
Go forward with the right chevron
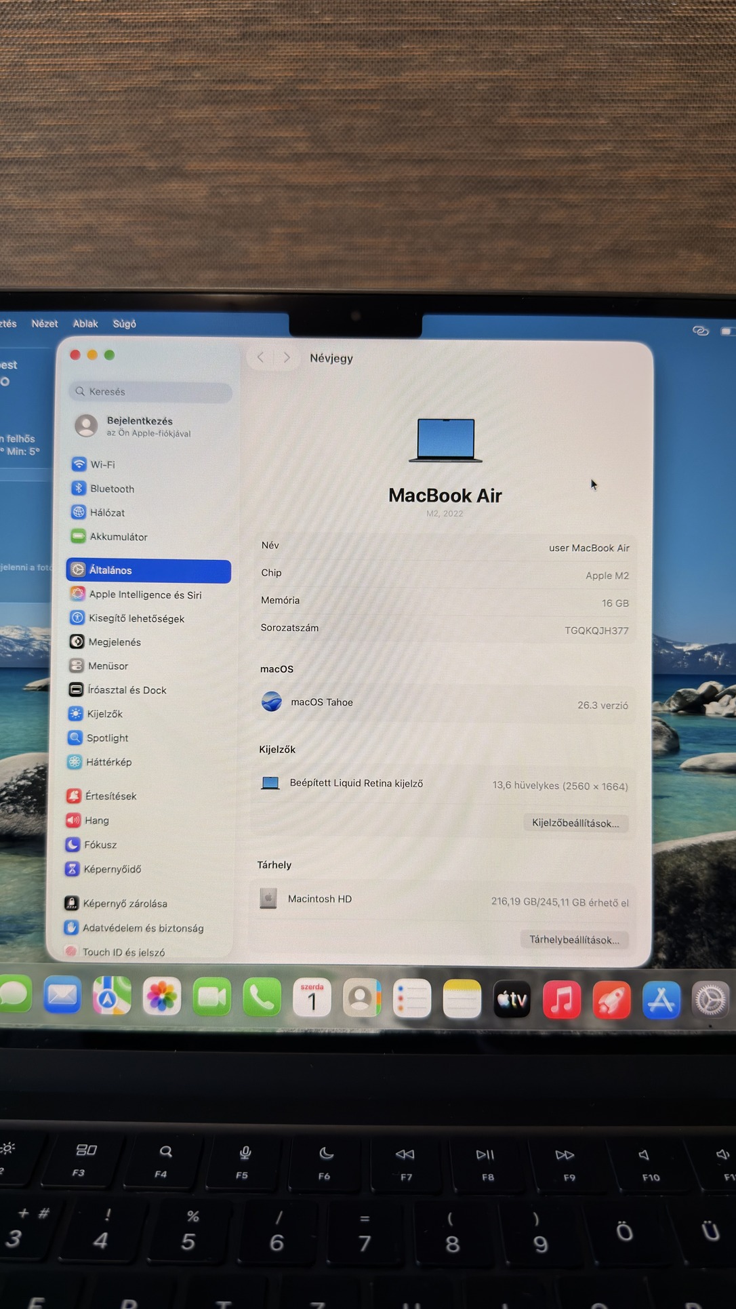coord(287,357)
